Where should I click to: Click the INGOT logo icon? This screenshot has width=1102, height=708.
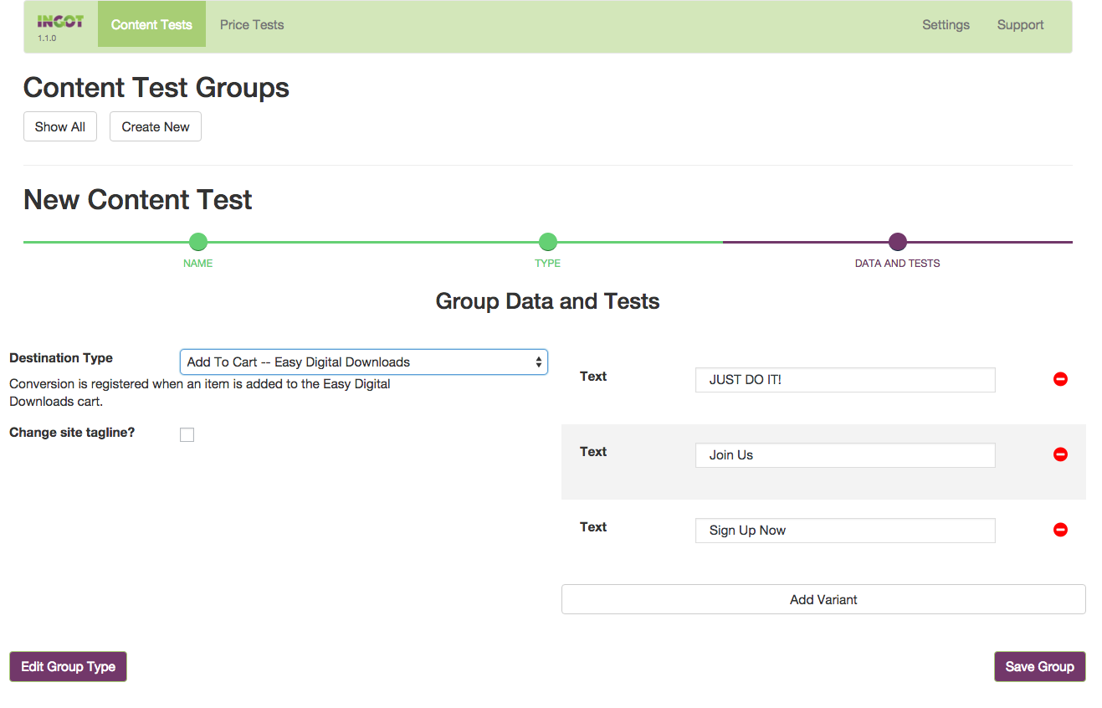pyautogui.click(x=60, y=22)
